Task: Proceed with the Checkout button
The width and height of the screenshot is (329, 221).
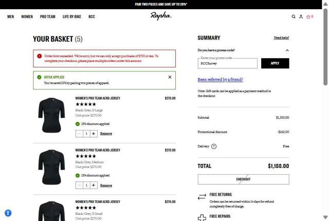Action: pos(243,179)
